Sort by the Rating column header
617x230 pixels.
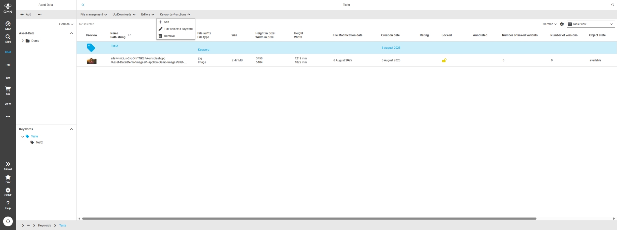point(424,35)
